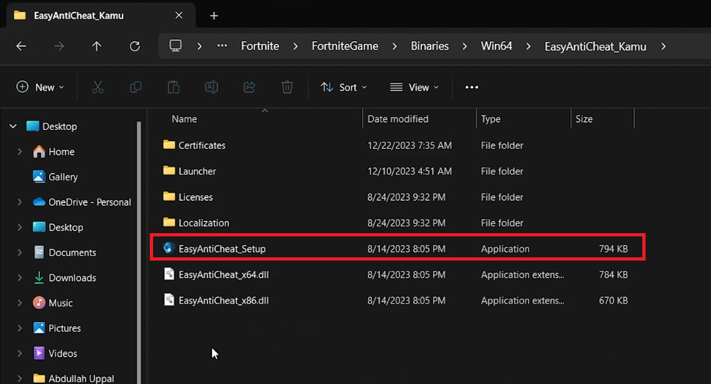Click the Rename icon in toolbar

tap(211, 87)
